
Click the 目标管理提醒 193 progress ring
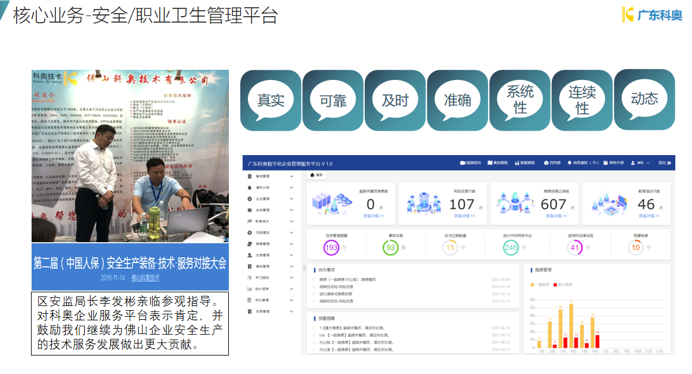pos(331,247)
